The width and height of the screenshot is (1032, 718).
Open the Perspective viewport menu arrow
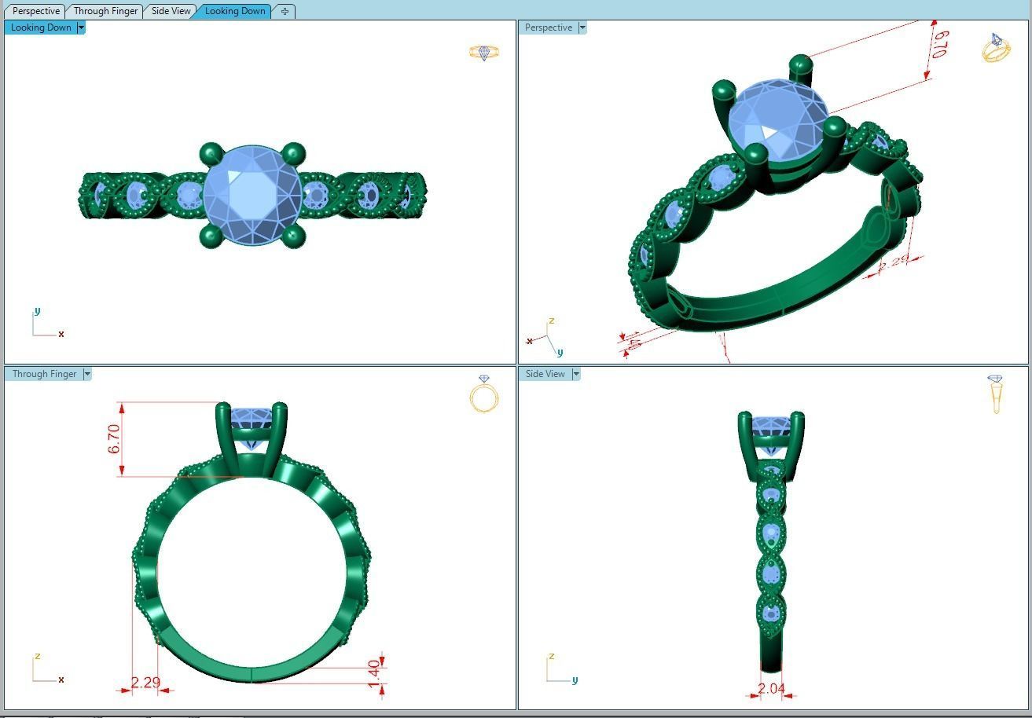(582, 27)
